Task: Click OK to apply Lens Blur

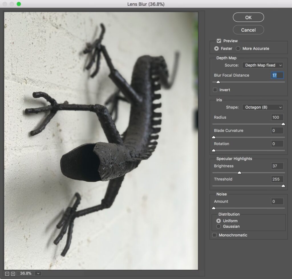Action: pos(248,17)
